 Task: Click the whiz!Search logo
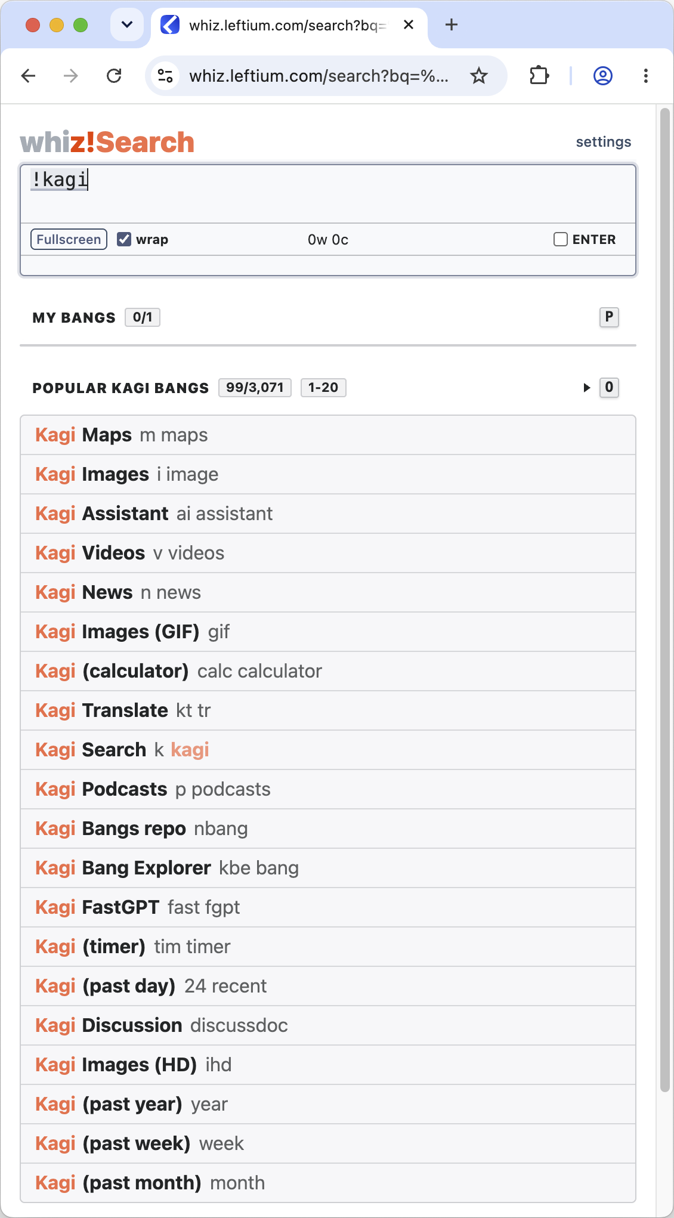(x=107, y=143)
